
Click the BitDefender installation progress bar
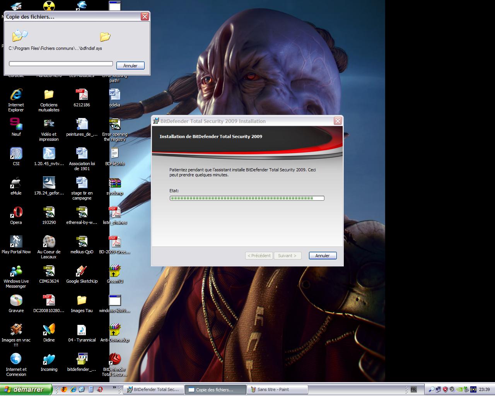click(247, 198)
